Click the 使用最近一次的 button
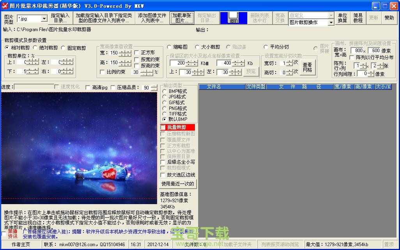 click(178, 184)
